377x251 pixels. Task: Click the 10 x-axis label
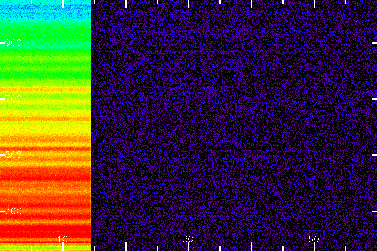click(x=63, y=239)
